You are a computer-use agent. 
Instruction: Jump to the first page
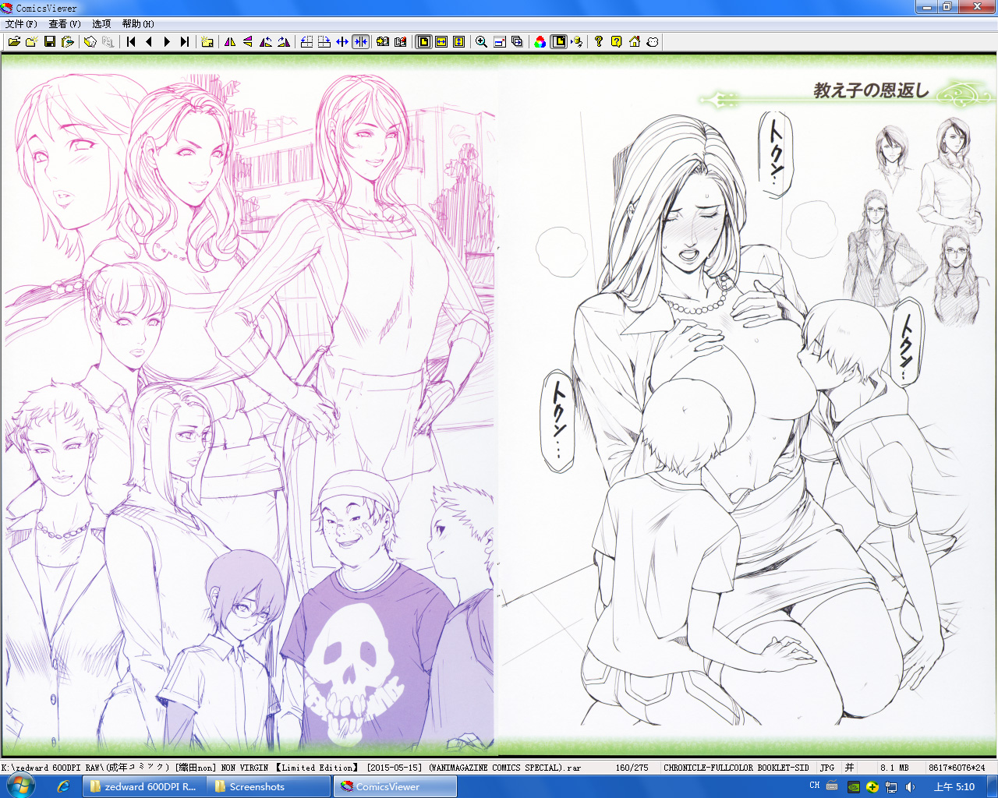pos(131,42)
